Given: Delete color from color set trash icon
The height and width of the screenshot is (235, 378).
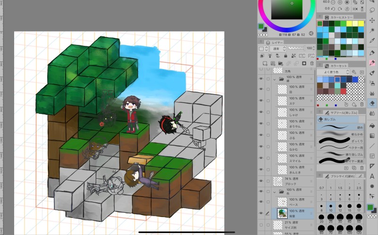Looking at the screenshot, I should coord(362,104).
